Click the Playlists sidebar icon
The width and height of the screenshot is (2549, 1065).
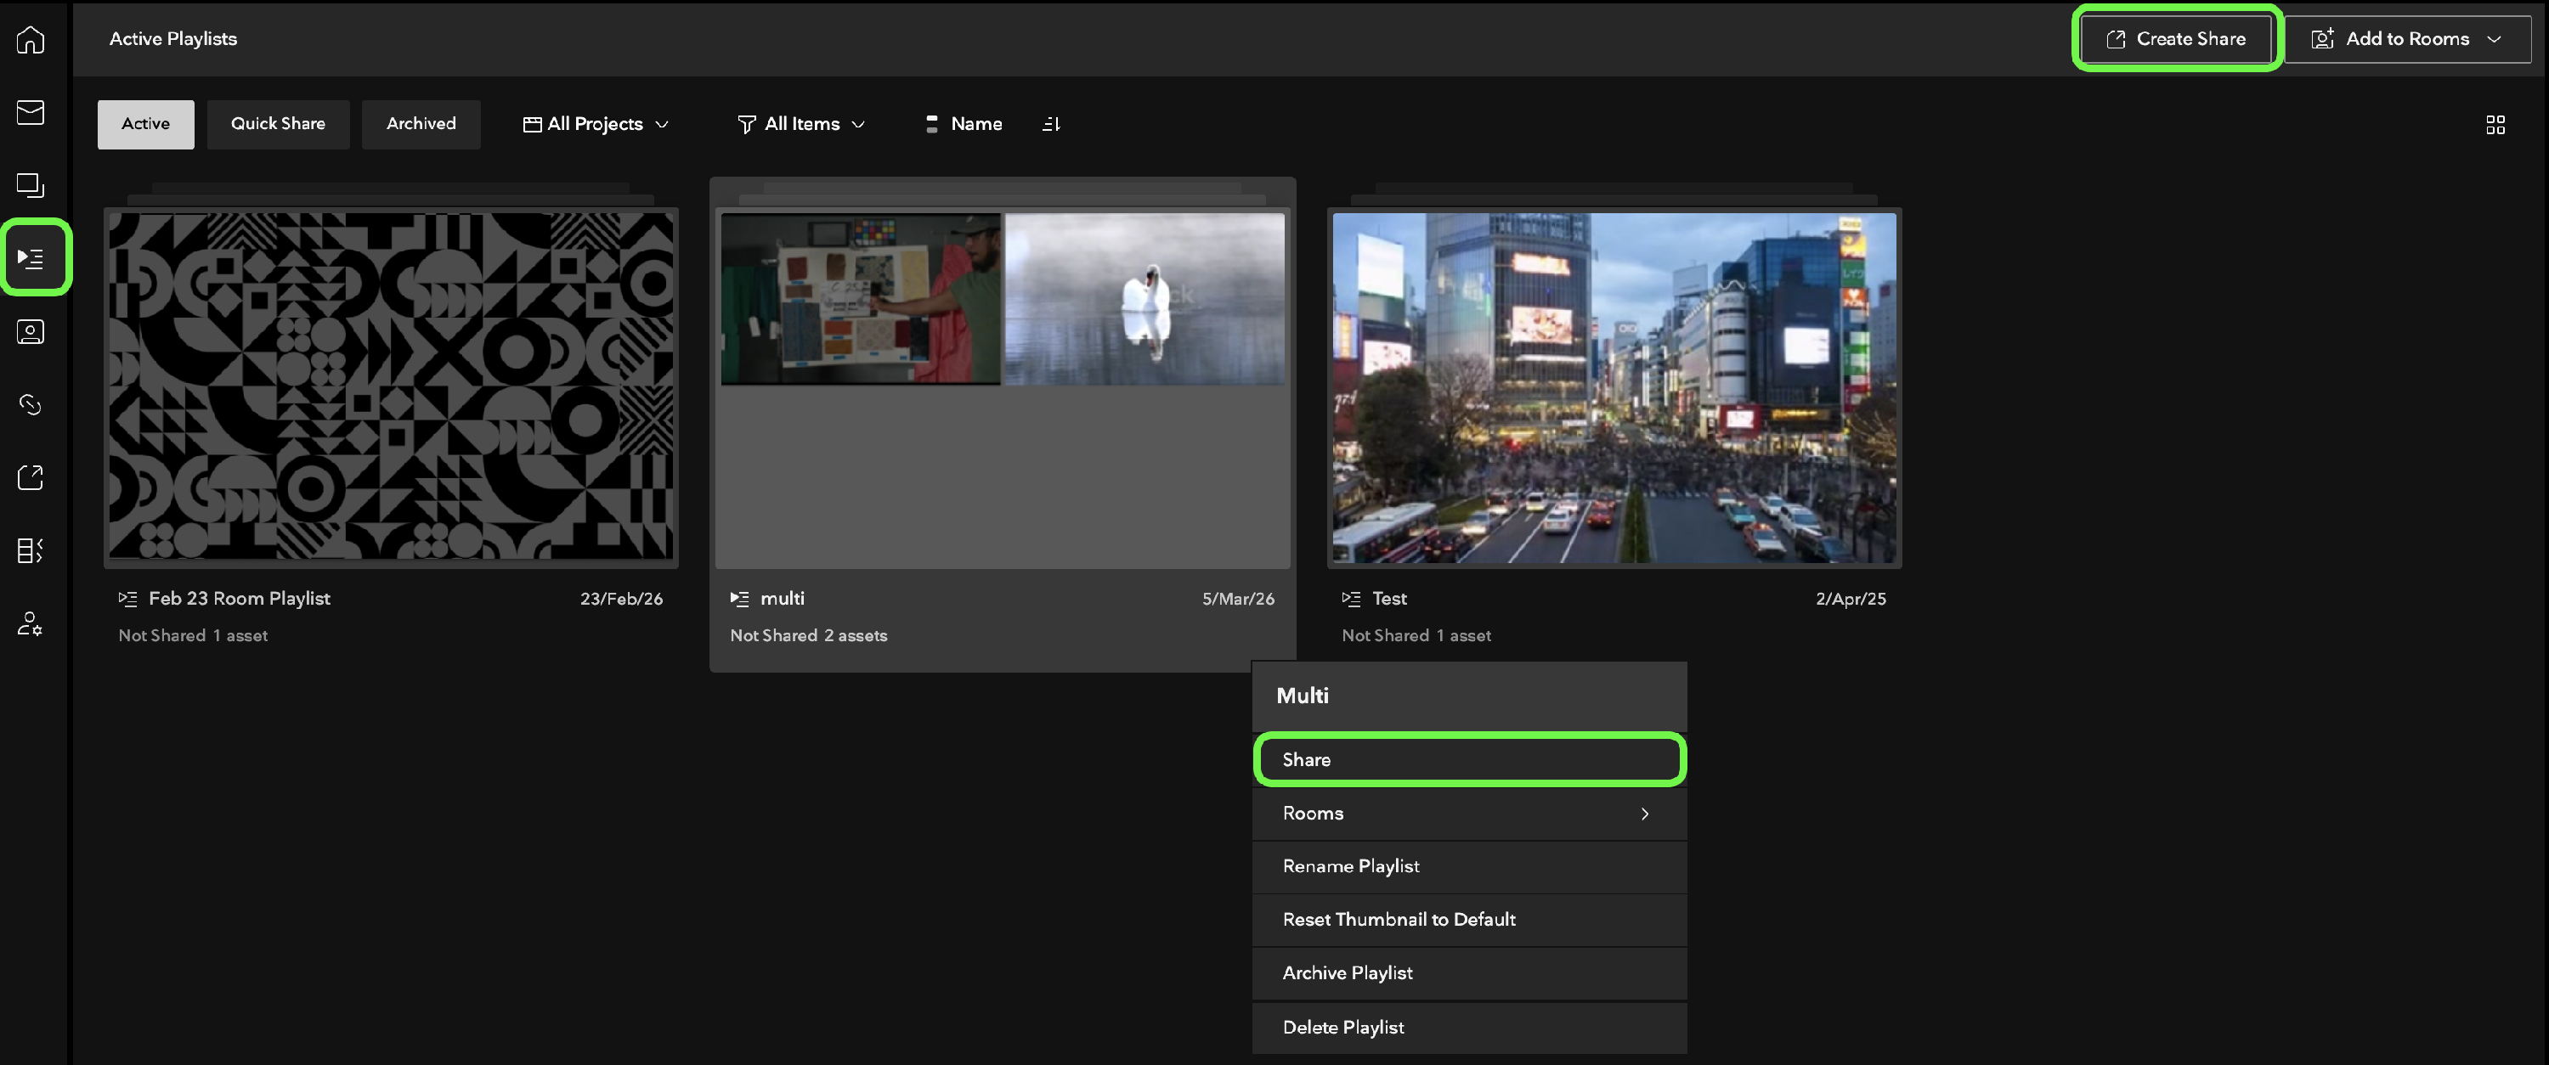31,258
